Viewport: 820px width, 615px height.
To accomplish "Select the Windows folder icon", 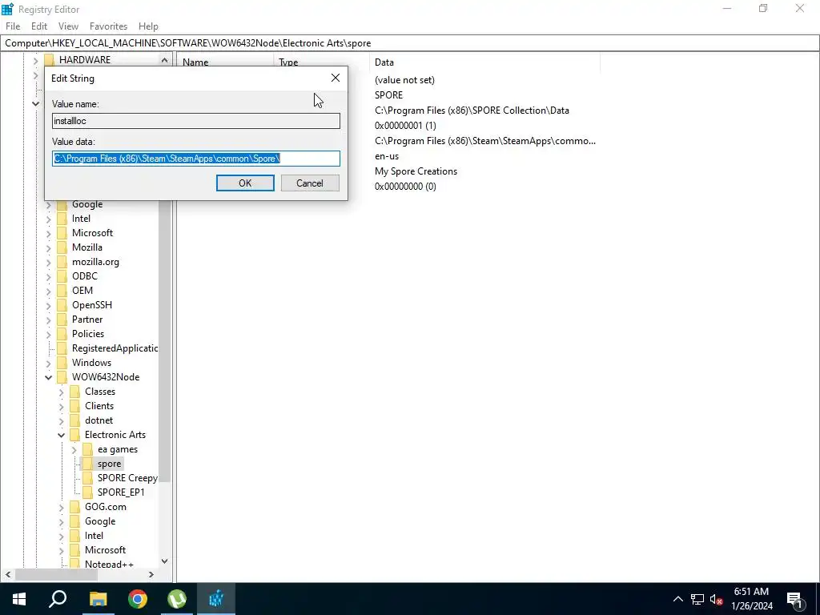I will point(62,363).
